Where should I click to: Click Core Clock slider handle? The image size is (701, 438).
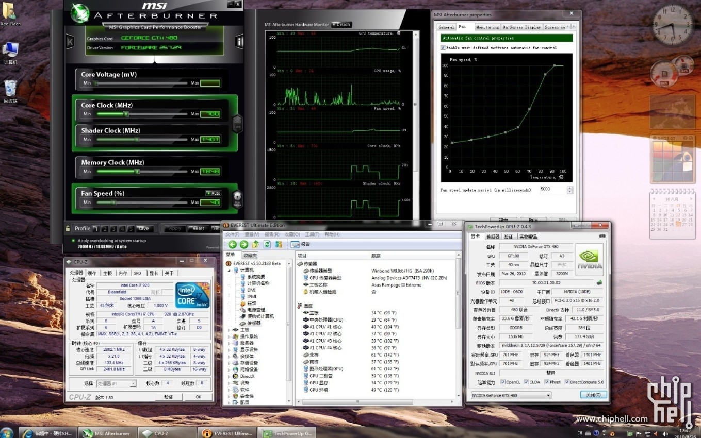tap(127, 114)
